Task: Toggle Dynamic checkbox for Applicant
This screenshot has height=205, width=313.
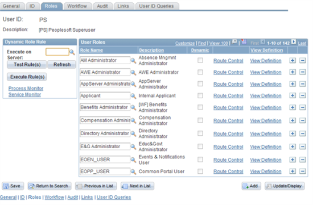Action: [x=200, y=95]
